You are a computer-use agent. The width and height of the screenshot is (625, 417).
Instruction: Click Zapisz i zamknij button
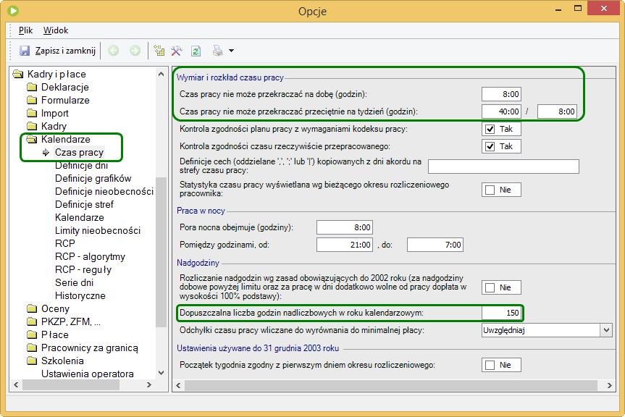58,51
